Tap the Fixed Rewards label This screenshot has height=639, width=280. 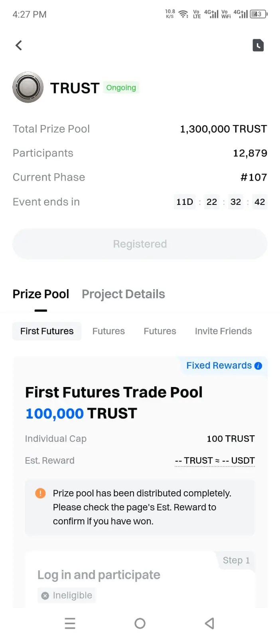pos(219,365)
